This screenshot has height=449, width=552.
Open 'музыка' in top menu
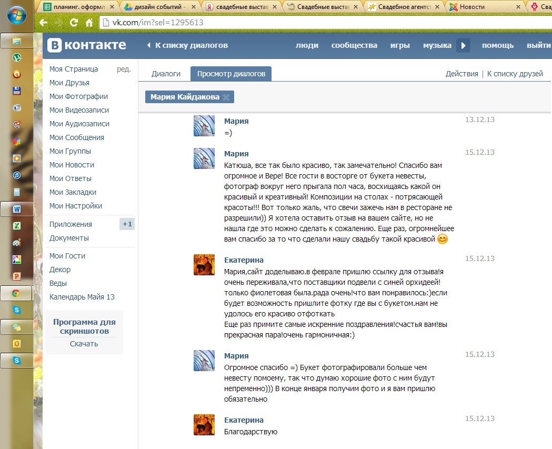[437, 45]
